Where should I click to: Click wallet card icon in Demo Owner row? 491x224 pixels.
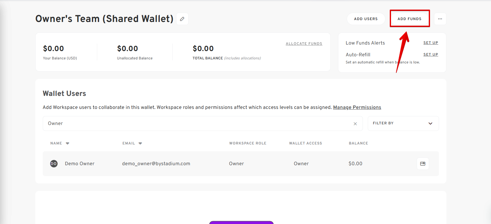(423, 164)
